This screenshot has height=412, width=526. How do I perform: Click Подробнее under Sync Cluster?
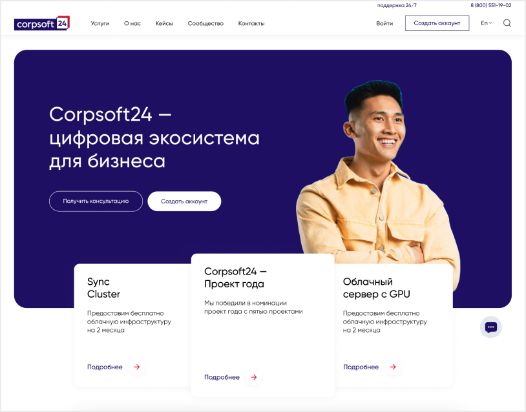tap(105, 367)
